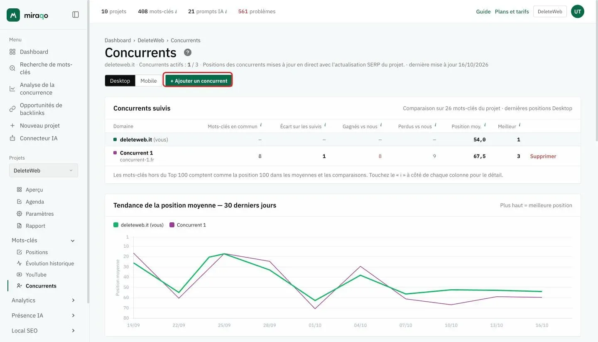Screen dimensions: 598x342
Task: Expand the Local SEO section
Action: 73,331
